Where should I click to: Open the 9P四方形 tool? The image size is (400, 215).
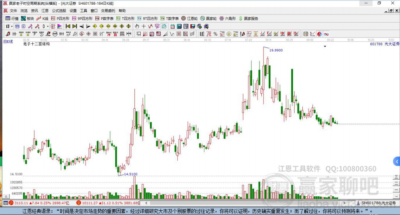coord(82,18)
